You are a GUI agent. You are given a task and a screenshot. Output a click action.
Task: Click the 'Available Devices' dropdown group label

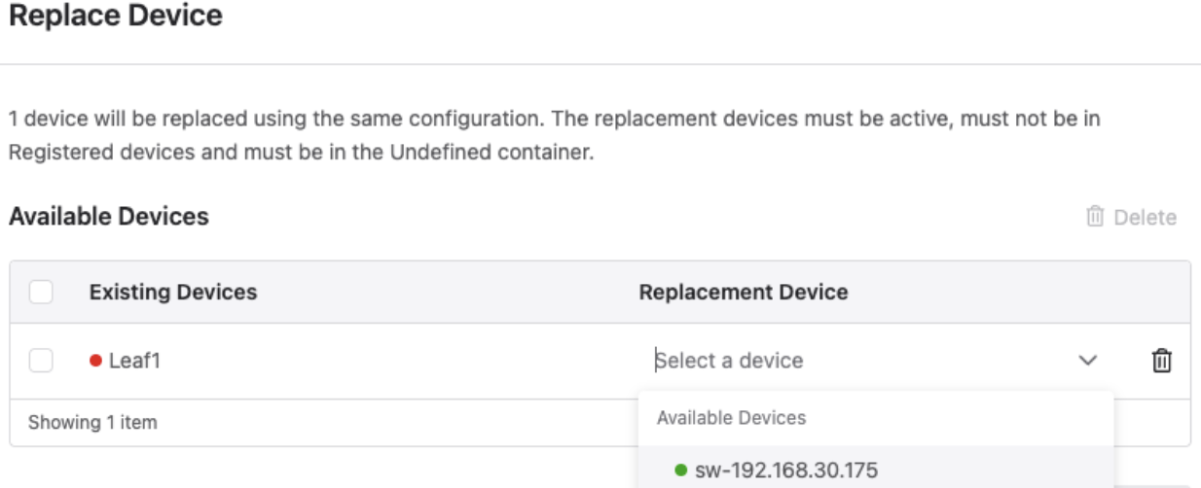731,418
